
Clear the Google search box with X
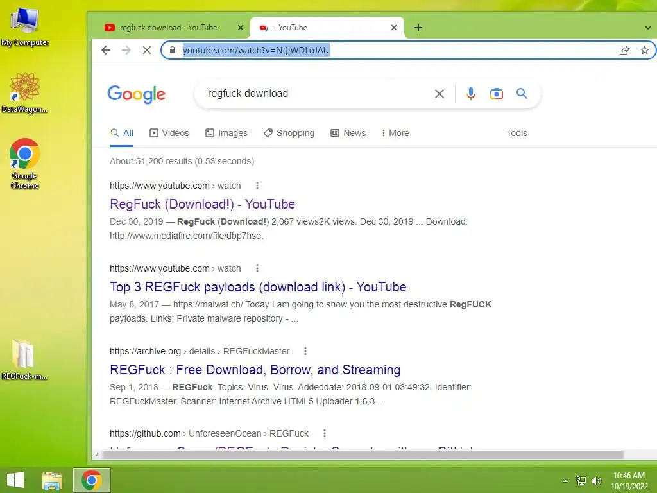[x=439, y=94]
